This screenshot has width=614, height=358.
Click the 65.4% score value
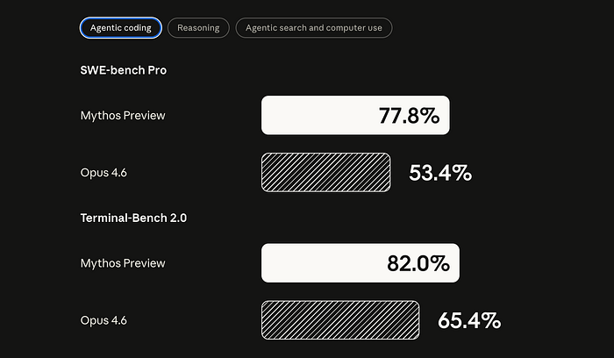click(469, 320)
